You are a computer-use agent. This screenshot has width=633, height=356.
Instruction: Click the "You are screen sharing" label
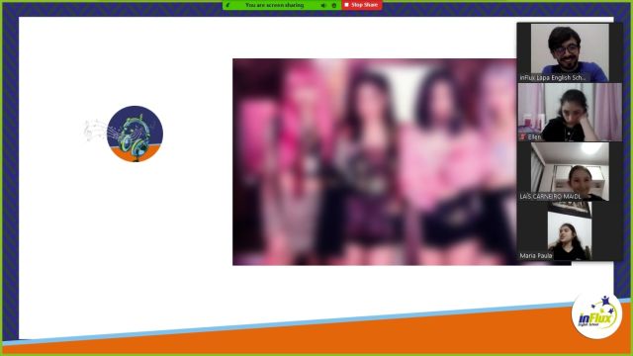[275, 5]
